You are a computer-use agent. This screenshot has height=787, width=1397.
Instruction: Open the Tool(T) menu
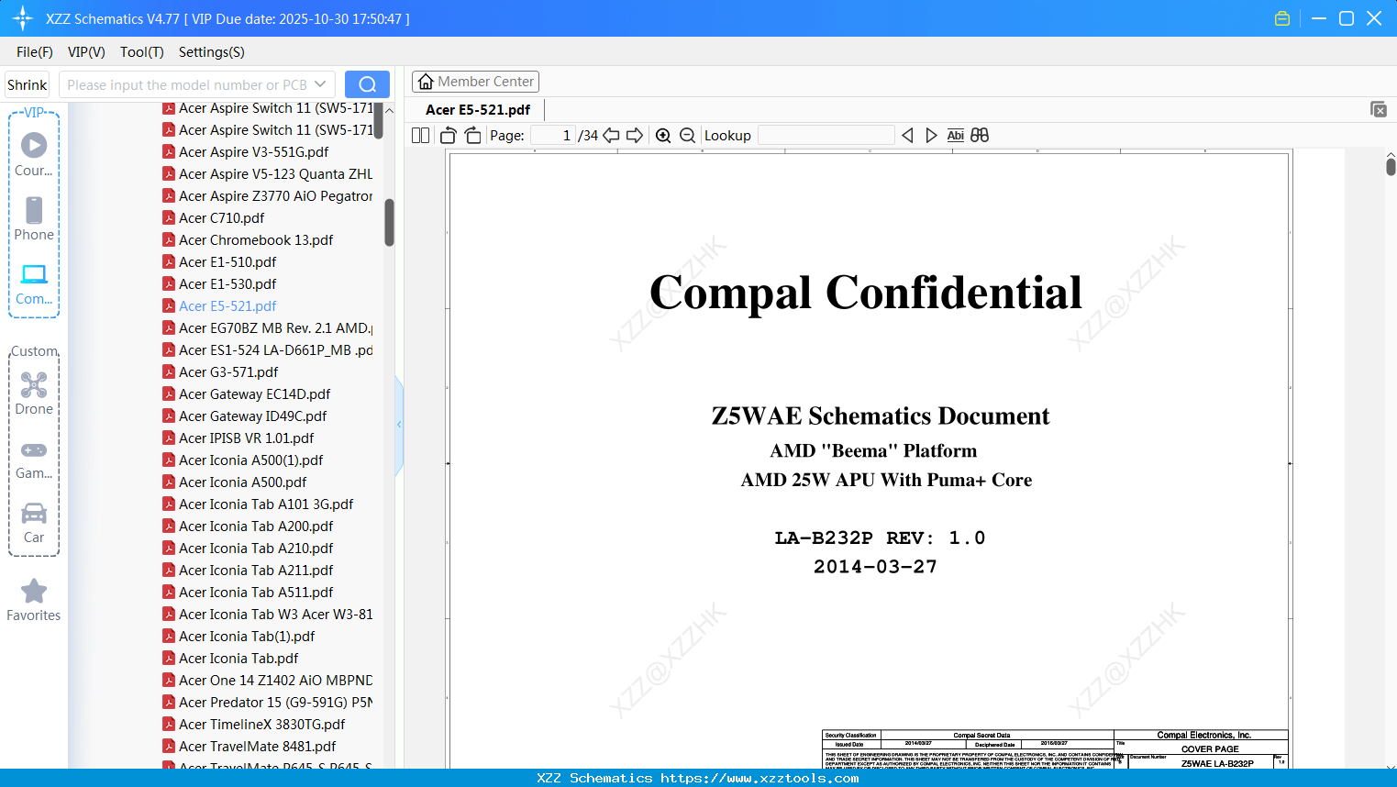click(142, 52)
